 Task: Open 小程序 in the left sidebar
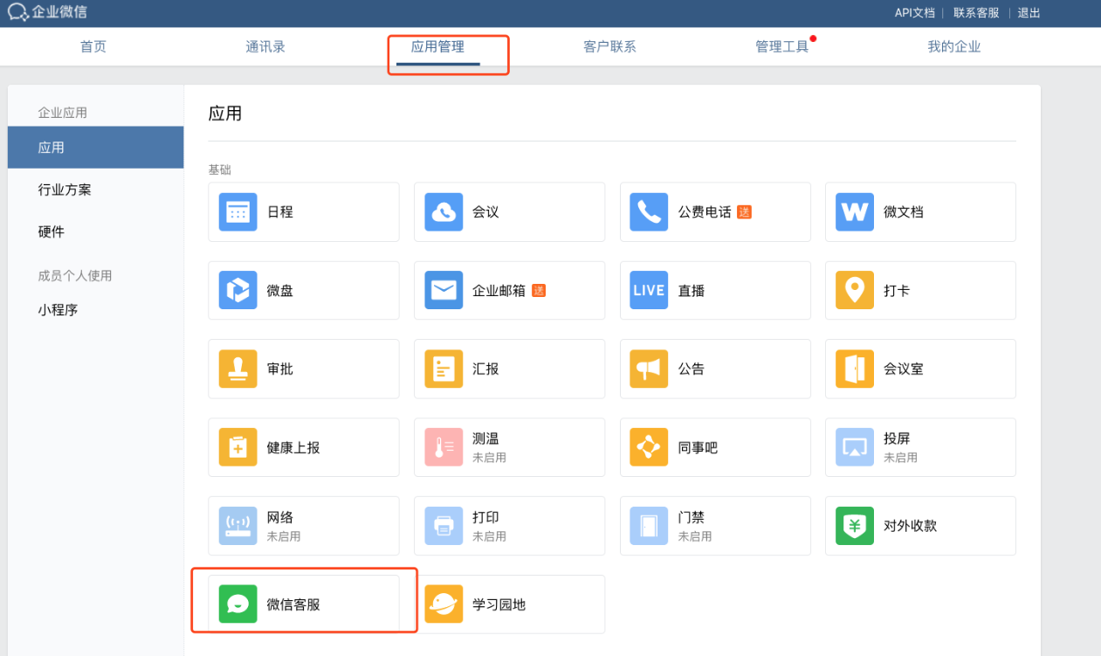coord(58,310)
